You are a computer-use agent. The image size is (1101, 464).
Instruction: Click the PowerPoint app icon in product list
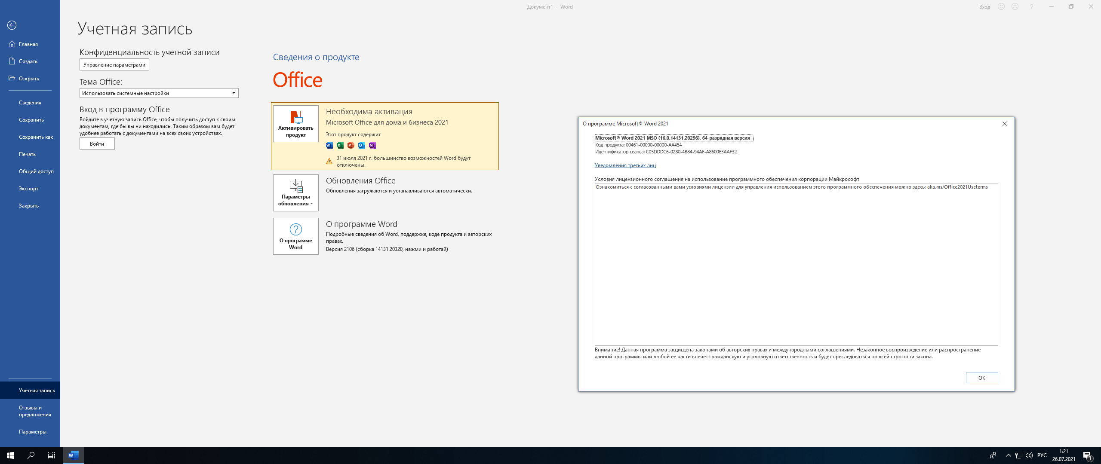tap(351, 145)
